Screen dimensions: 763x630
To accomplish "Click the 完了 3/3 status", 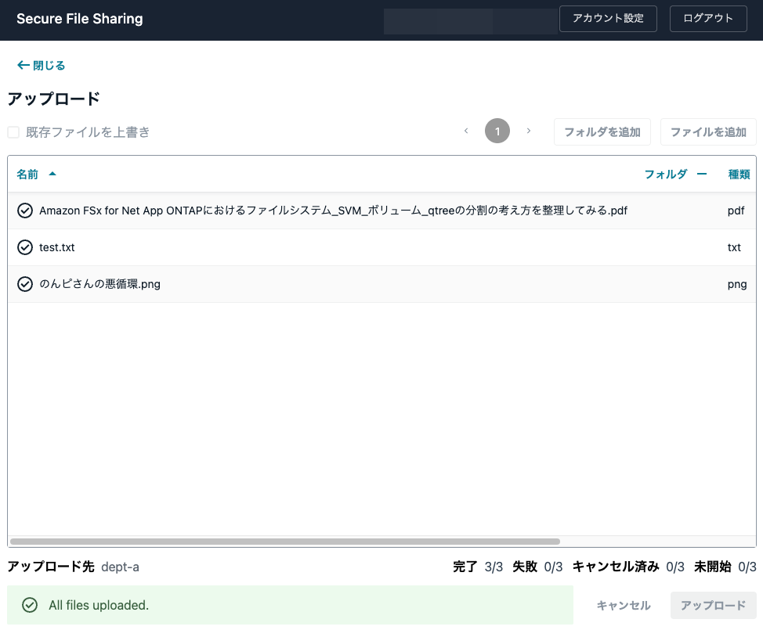I will 477,567.
